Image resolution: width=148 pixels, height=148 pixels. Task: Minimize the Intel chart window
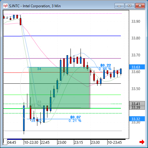[x=119, y=6]
